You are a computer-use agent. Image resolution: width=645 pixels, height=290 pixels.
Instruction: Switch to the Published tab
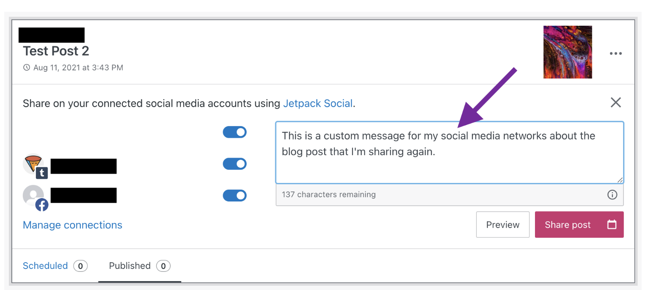coord(140,266)
